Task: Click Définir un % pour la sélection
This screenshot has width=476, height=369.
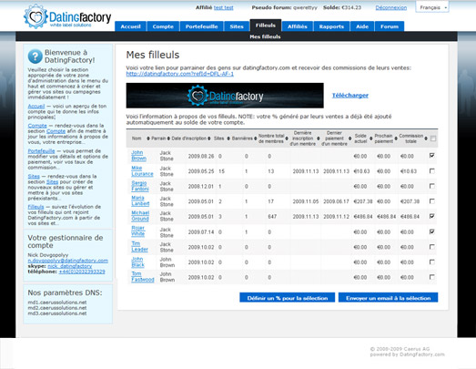Action: click(288, 298)
